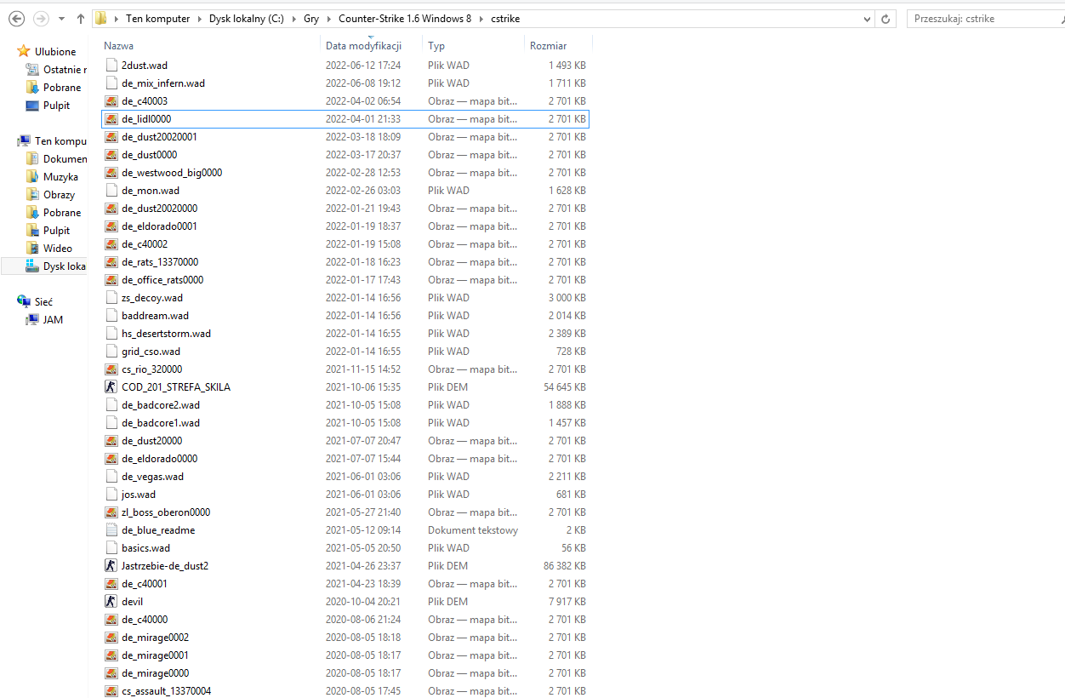Select zs_decoy.wad file
The height and width of the screenshot is (698, 1065).
[345, 298]
